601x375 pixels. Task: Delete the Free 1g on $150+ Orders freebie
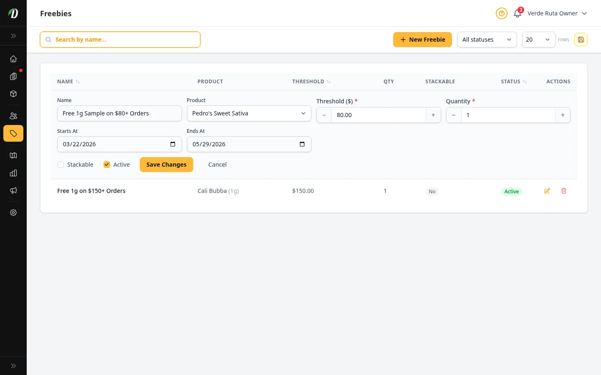click(x=564, y=191)
